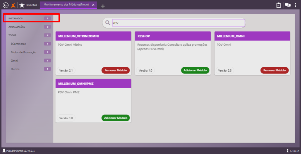Select the INSTALADOS filter

click(x=29, y=19)
